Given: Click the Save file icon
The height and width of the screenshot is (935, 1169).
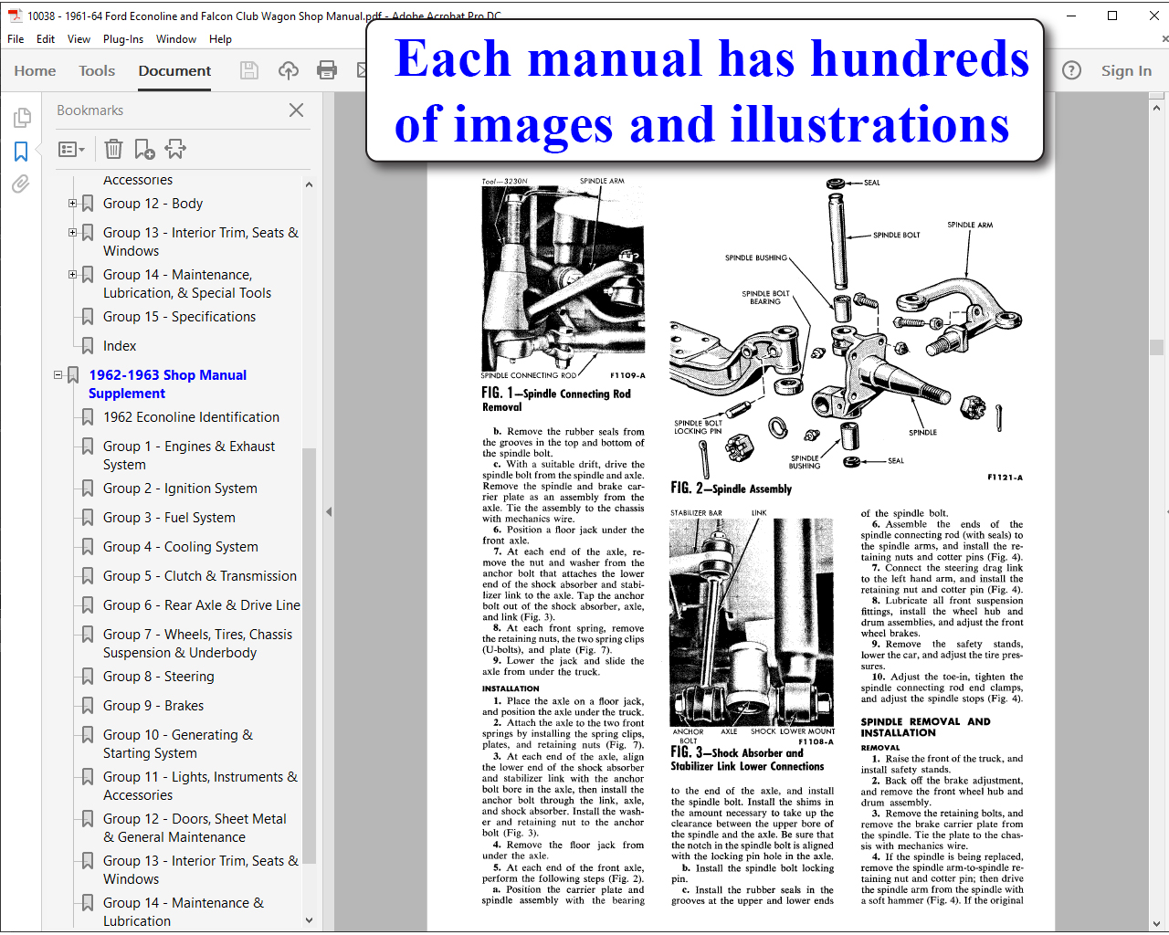Looking at the screenshot, I should pos(249,70).
